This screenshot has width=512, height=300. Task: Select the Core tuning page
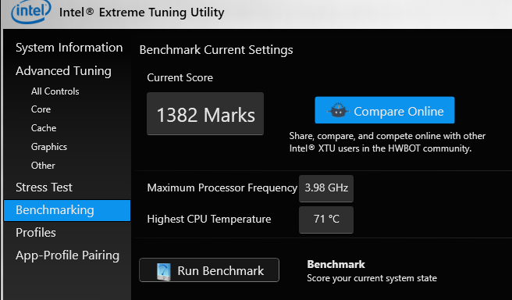tap(41, 109)
